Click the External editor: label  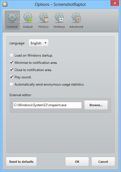point(21,95)
